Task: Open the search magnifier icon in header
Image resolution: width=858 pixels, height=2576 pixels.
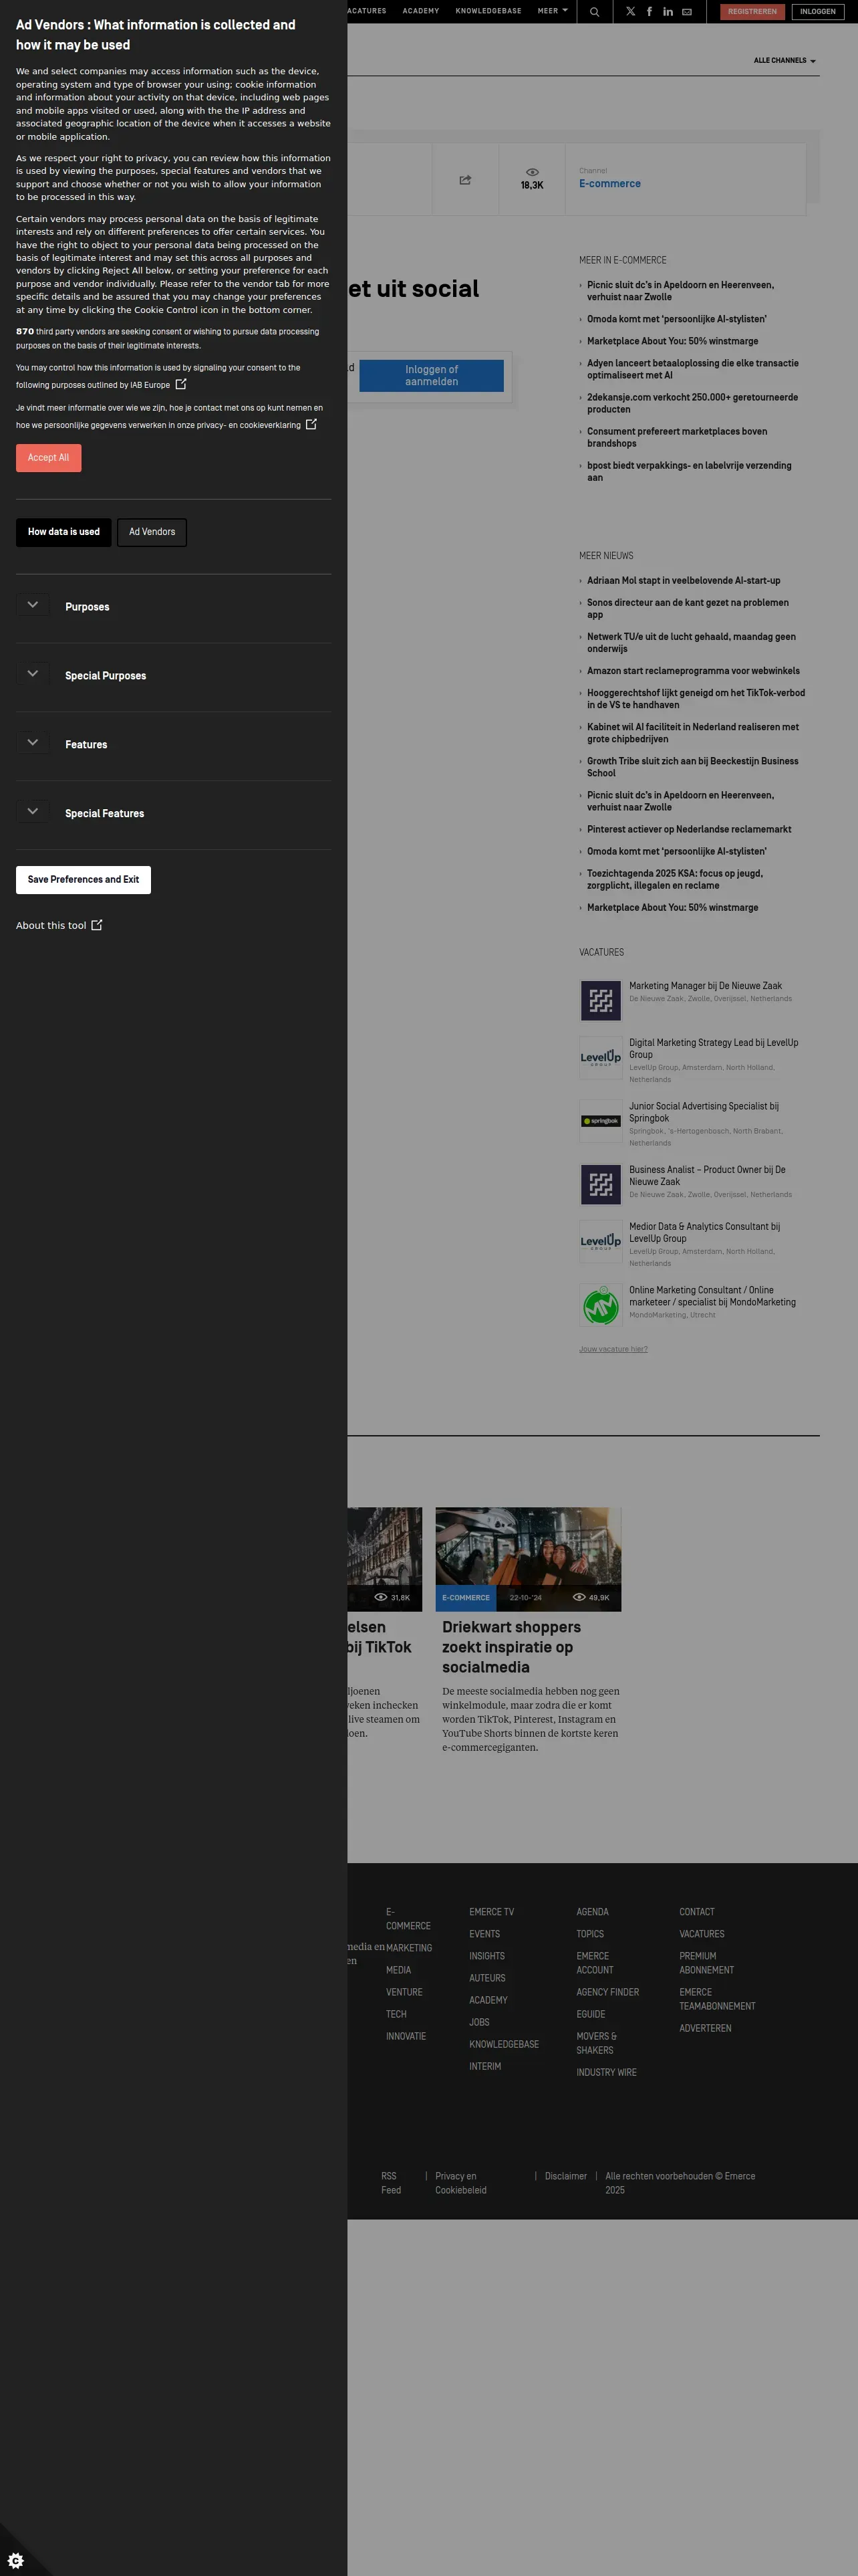Action: tap(594, 12)
